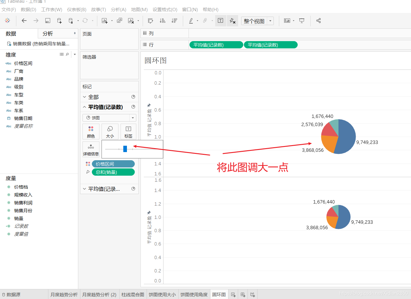Image resolution: width=411 pixels, height=299 pixels.
Task: Click the share workbook icon
Action: [319, 21]
